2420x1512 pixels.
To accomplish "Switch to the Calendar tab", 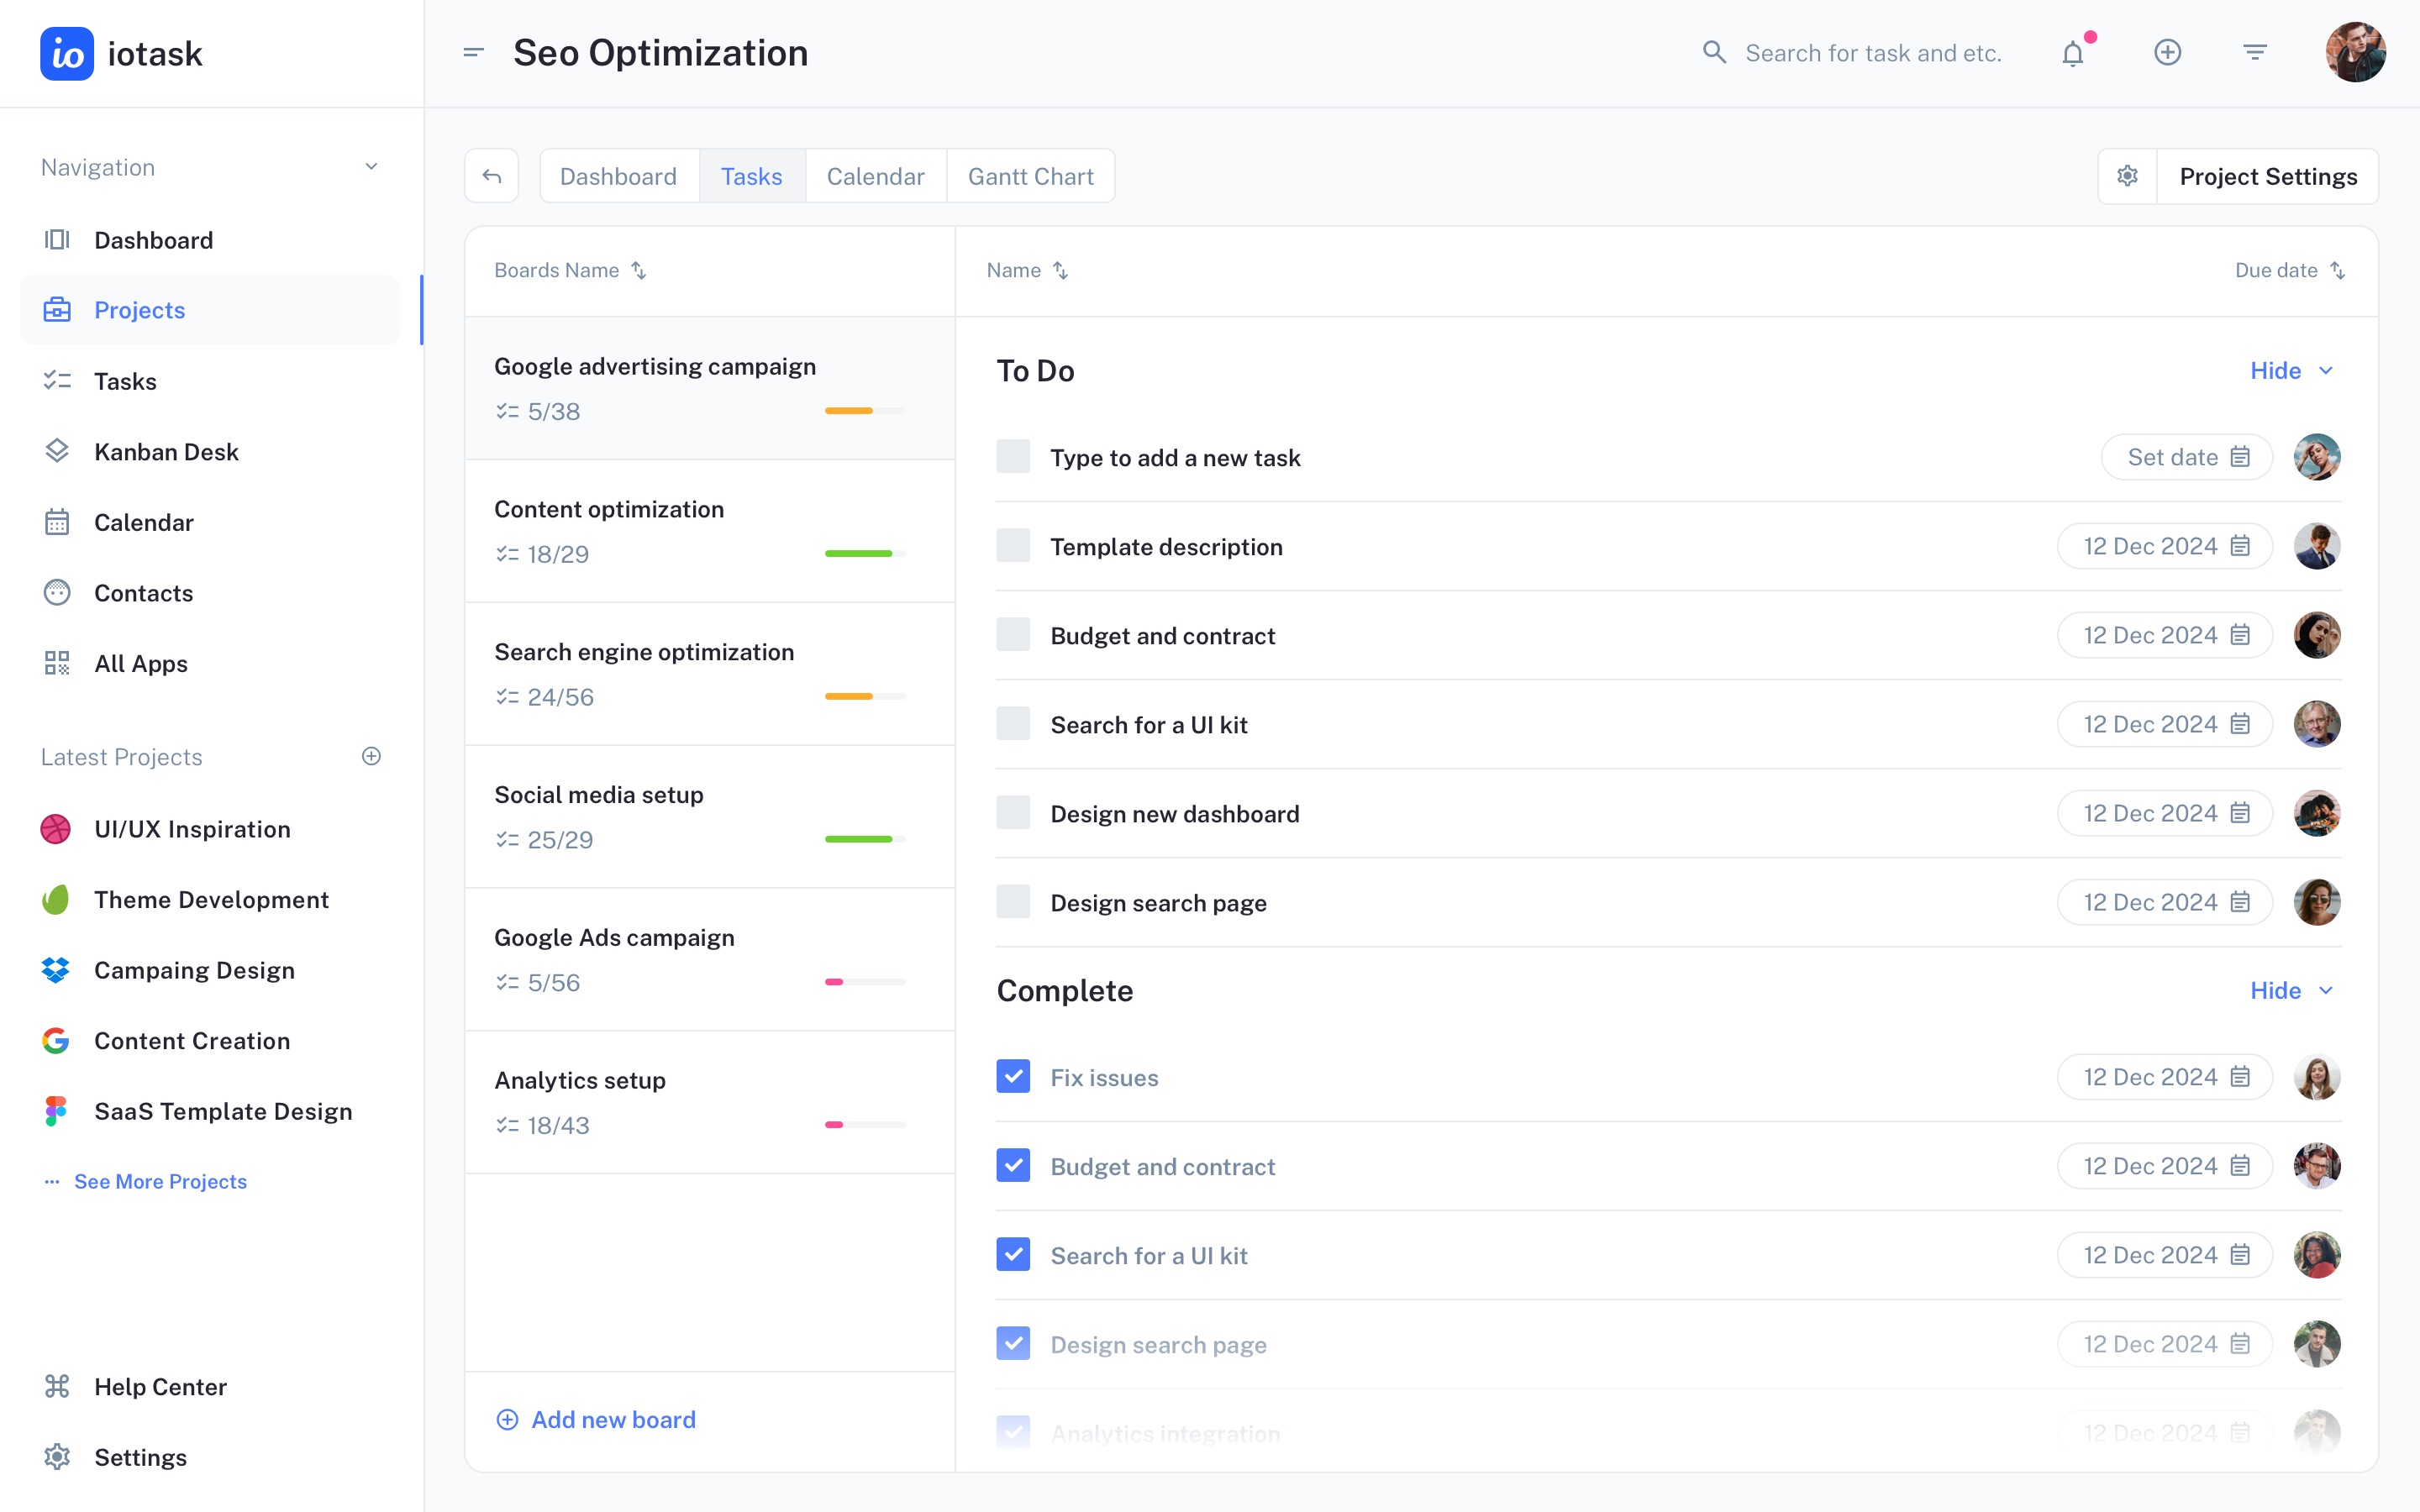I will coord(875,177).
